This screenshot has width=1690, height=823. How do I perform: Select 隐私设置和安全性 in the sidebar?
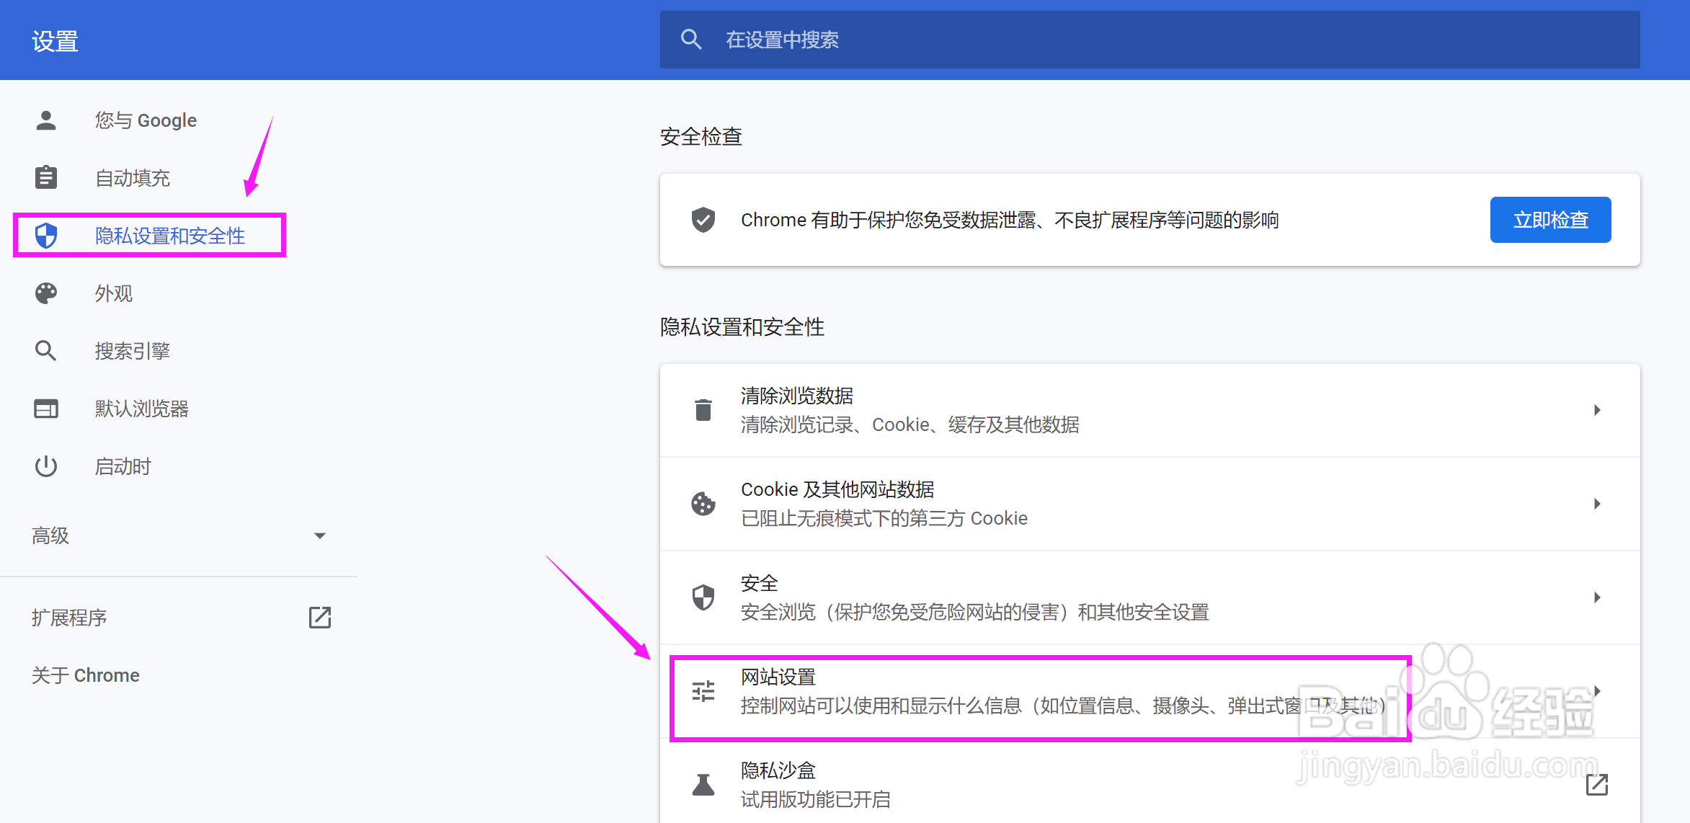[x=170, y=236]
